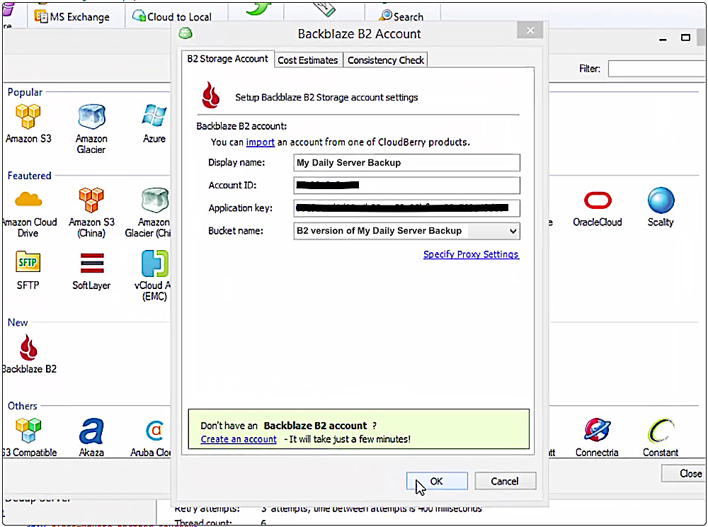Open the MS Exchange toolbar item
Viewport: 708px width, 527px height.
[72, 17]
